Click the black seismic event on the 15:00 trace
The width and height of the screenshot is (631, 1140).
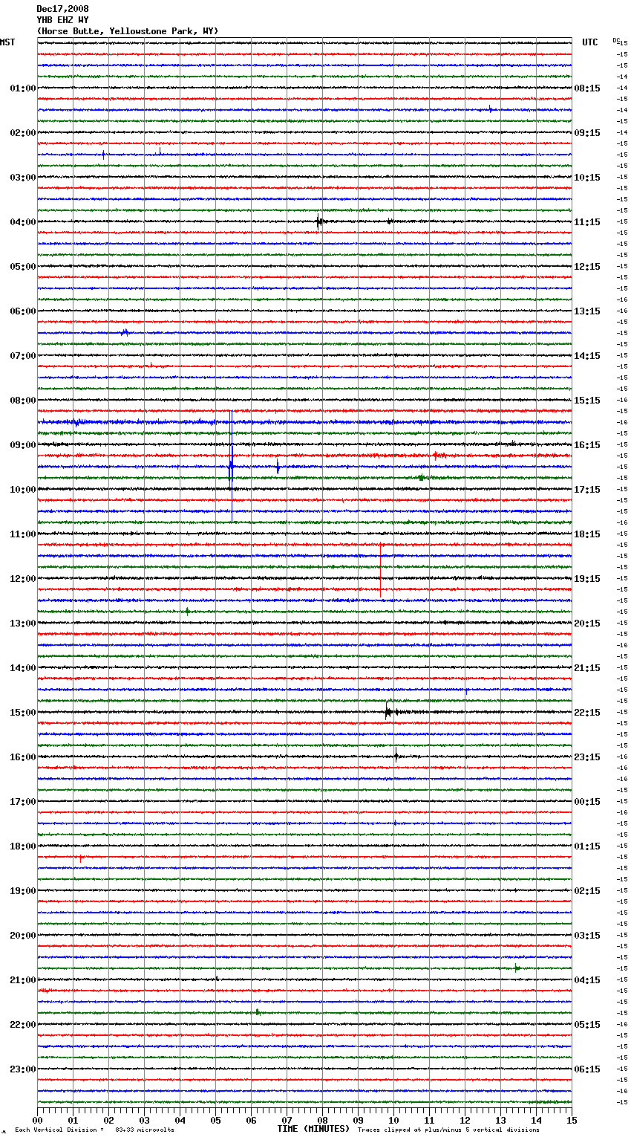(x=388, y=711)
